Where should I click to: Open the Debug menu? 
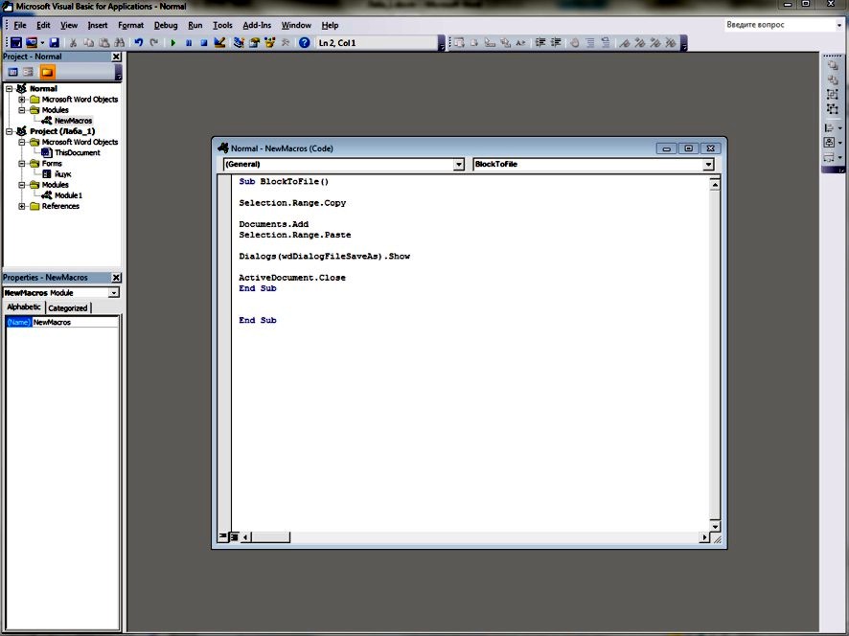click(166, 25)
